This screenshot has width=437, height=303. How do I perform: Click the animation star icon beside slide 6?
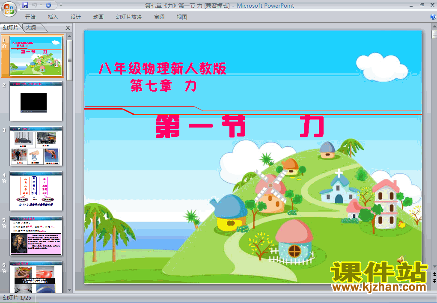pyautogui.click(x=4, y=270)
